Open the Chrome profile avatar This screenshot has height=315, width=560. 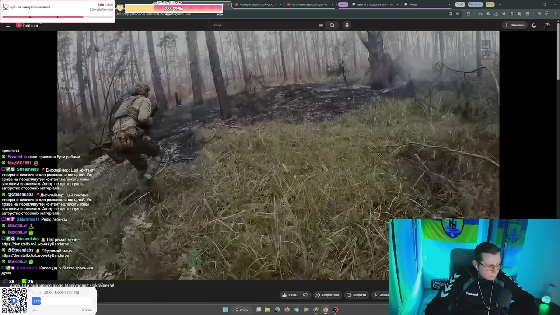(547, 14)
